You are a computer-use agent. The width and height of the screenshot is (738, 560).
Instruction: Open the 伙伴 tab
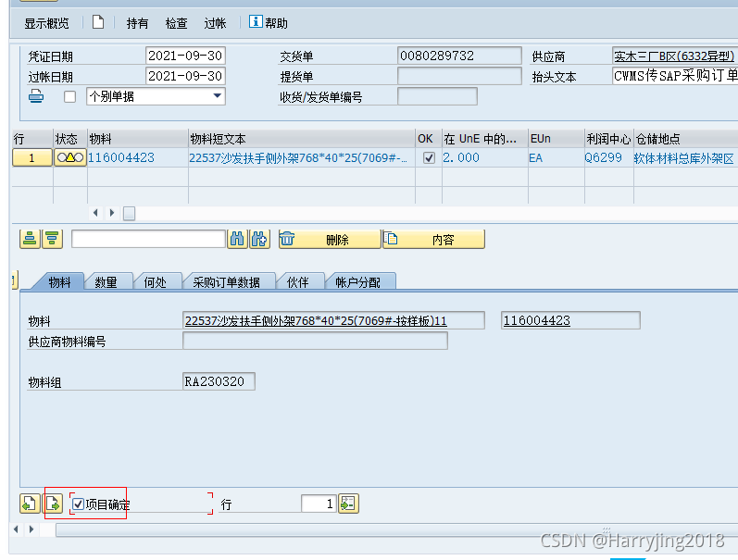(x=298, y=282)
